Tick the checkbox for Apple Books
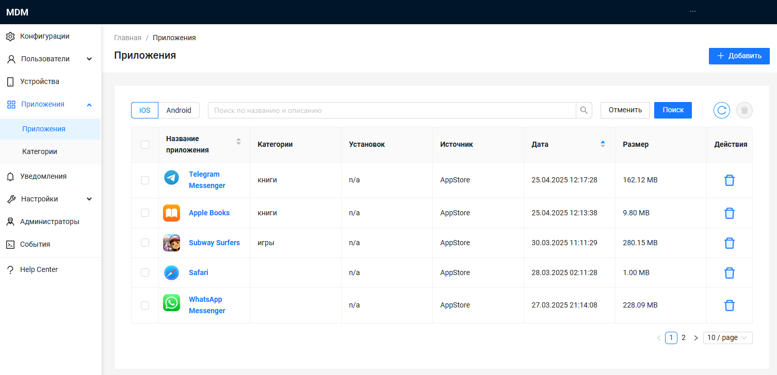This screenshot has width=777, height=375. pyautogui.click(x=145, y=213)
